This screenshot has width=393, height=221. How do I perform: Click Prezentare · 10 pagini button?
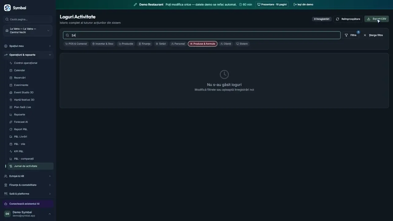[272, 5]
